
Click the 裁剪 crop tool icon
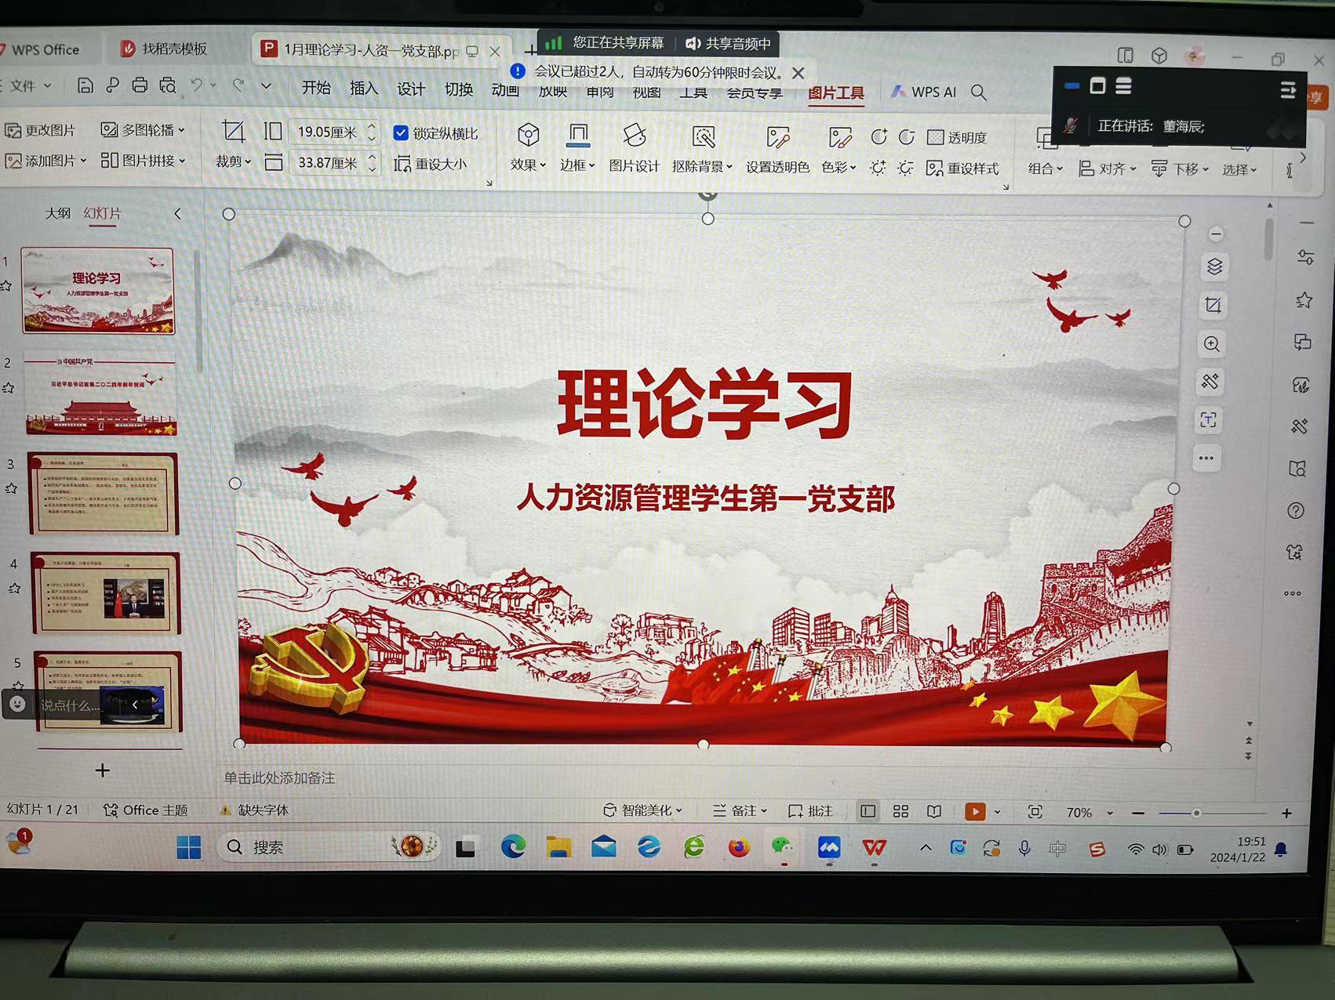tap(233, 132)
